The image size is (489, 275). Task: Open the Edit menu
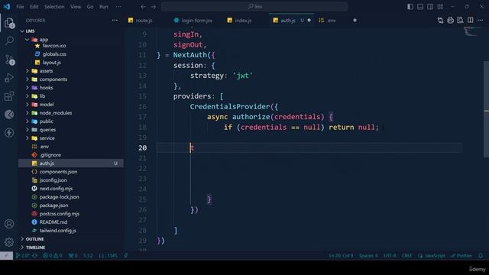(x=34, y=7)
